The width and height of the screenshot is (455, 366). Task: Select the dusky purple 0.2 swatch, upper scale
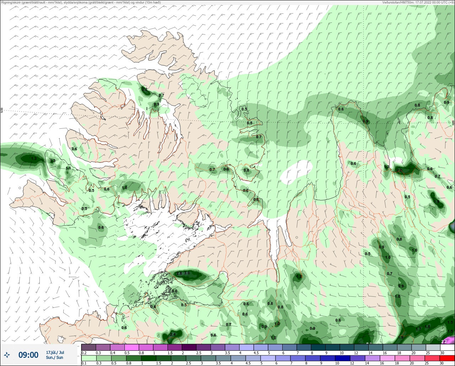[x=89, y=347]
